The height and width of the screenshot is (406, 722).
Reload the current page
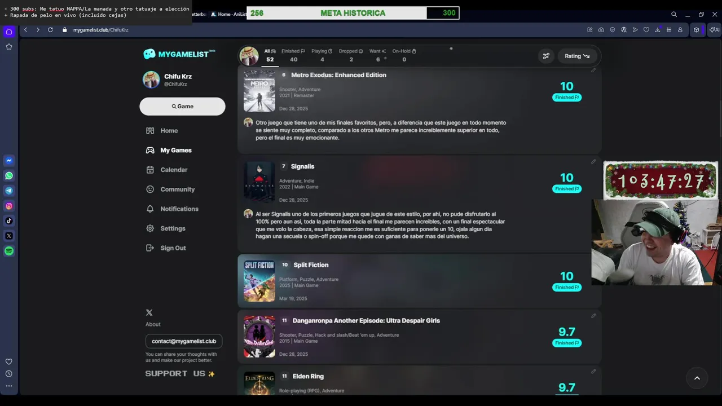point(50,30)
